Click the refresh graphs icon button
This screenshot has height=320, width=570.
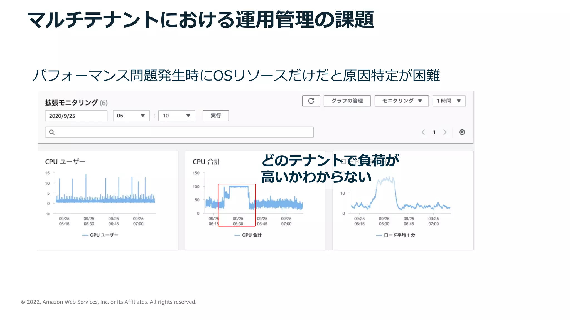[x=311, y=101]
